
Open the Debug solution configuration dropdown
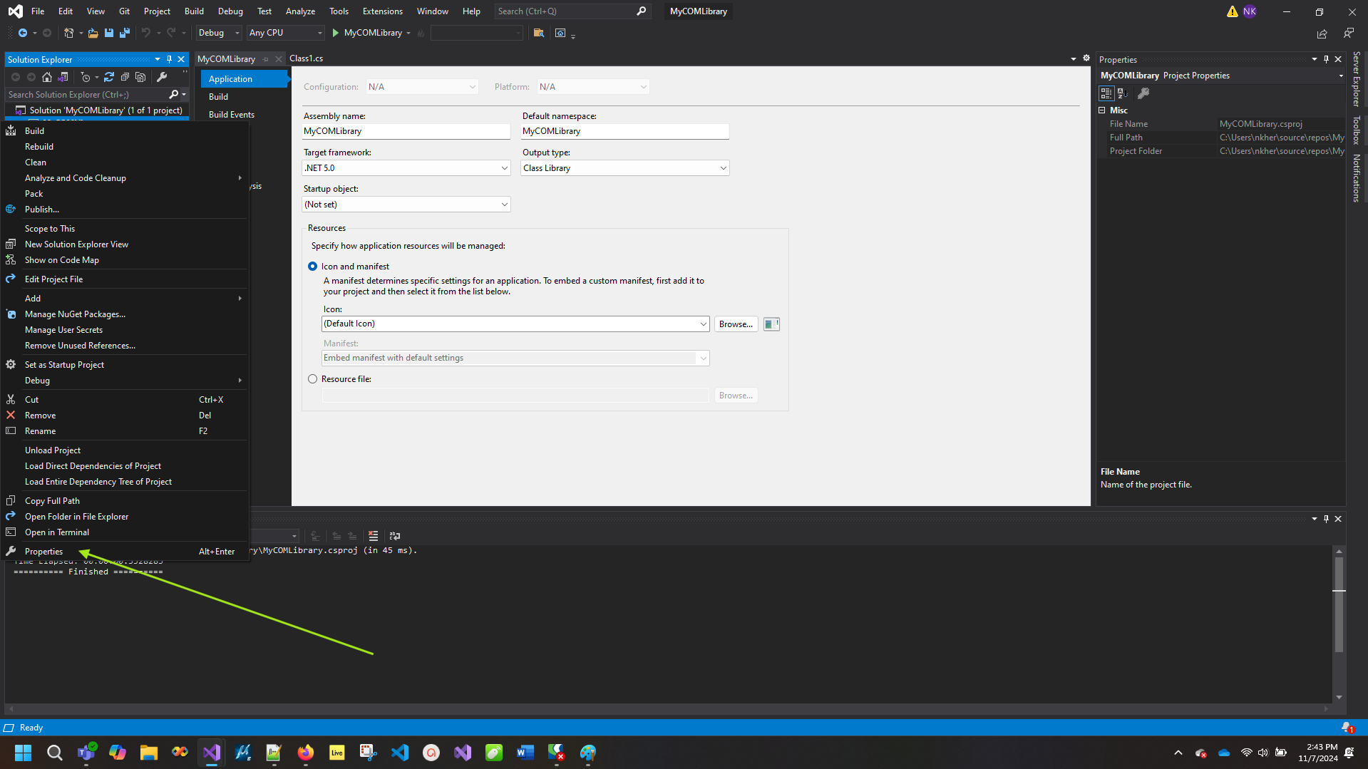(x=219, y=33)
